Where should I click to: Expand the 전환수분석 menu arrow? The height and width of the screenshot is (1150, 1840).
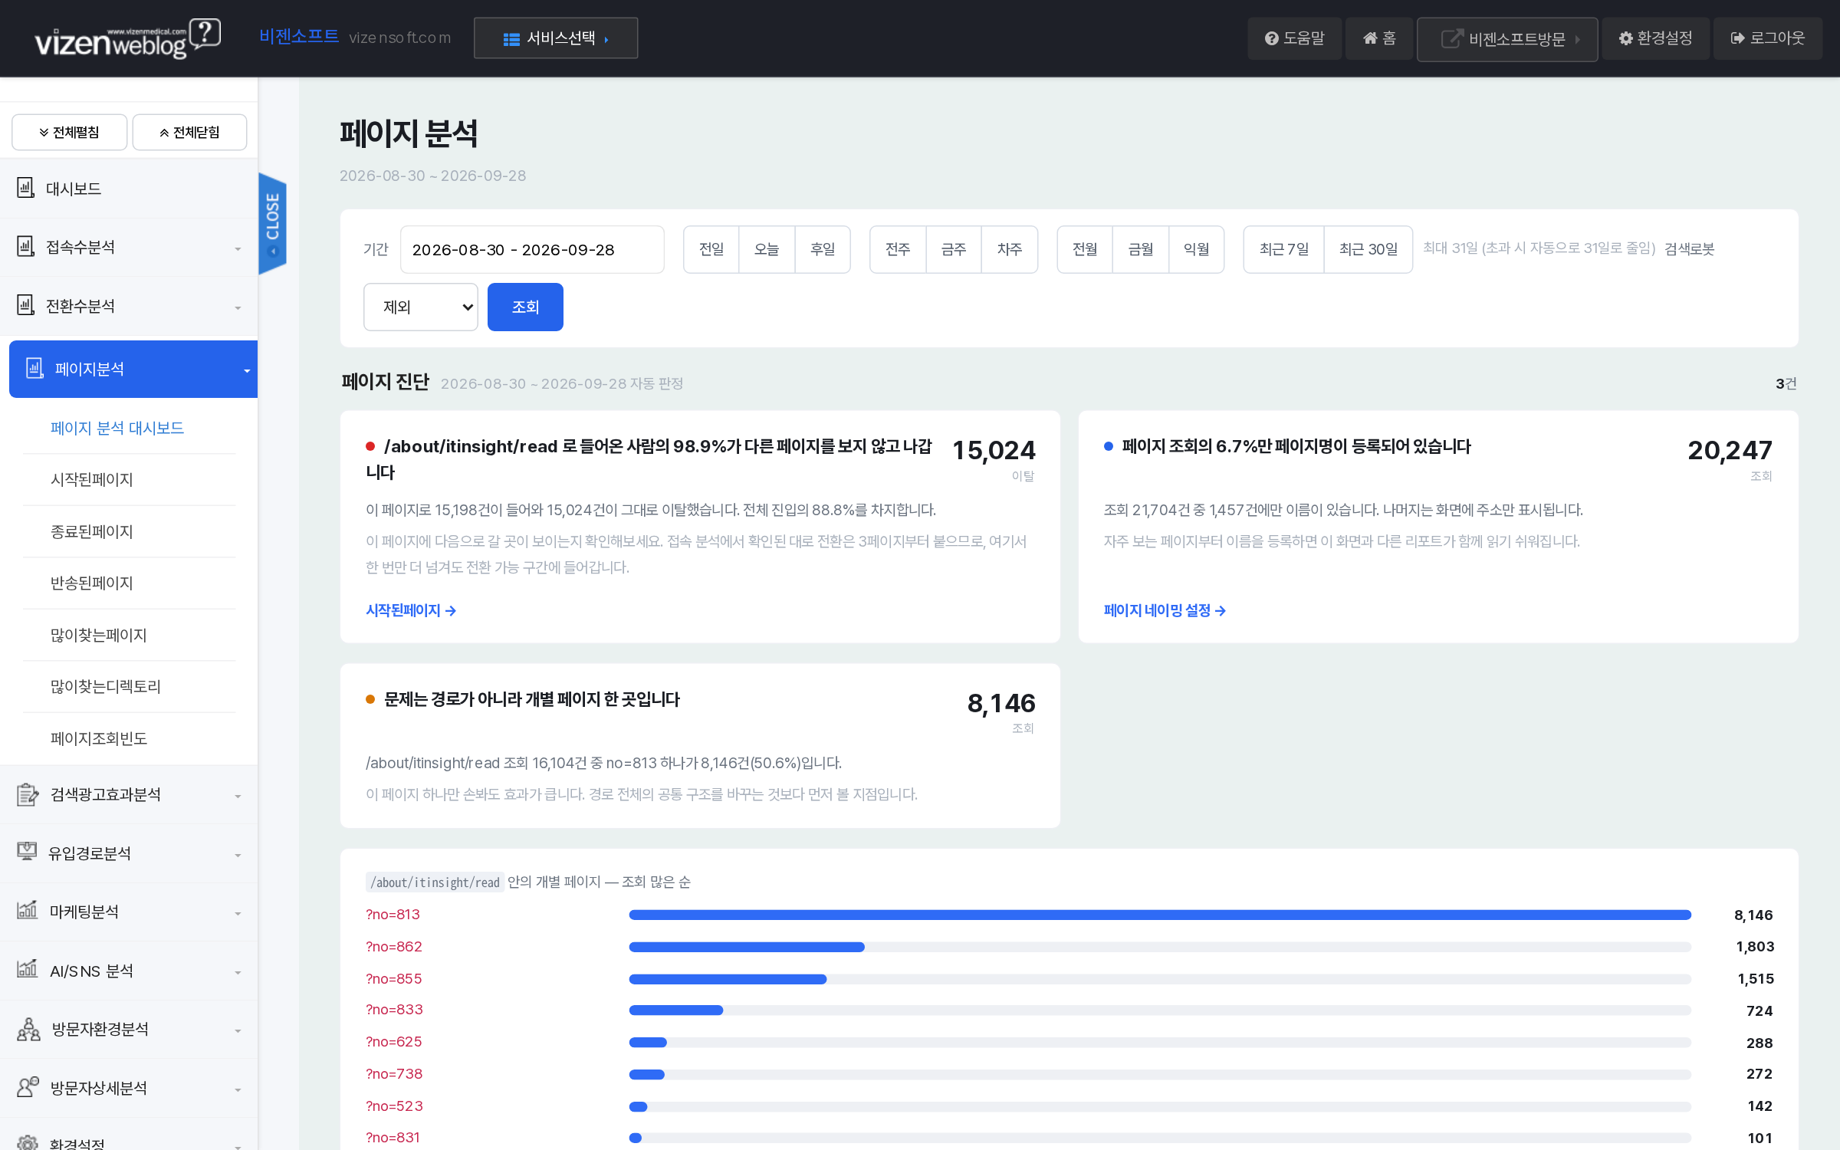coord(238,308)
